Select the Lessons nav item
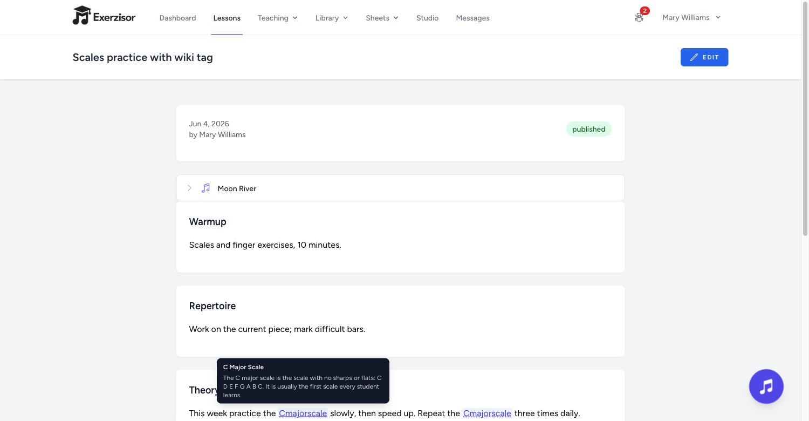 (227, 18)
